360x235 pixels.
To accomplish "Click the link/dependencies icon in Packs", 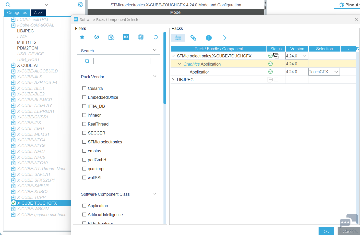I will pyautogui.click(x=194, y=38).
